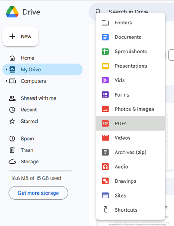Click the purple Vids play icon

pyautogui.click(x=105, y=80)
